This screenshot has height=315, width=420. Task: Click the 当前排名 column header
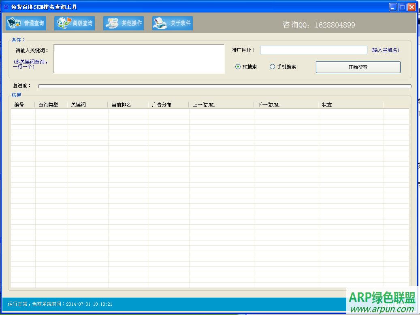pos(128,105)
